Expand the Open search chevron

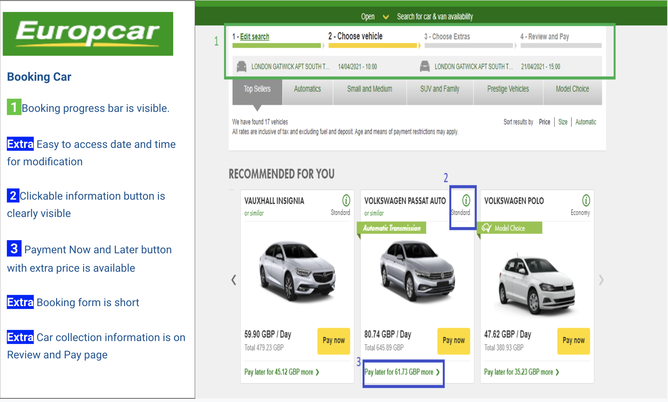[x=386, y=17]
